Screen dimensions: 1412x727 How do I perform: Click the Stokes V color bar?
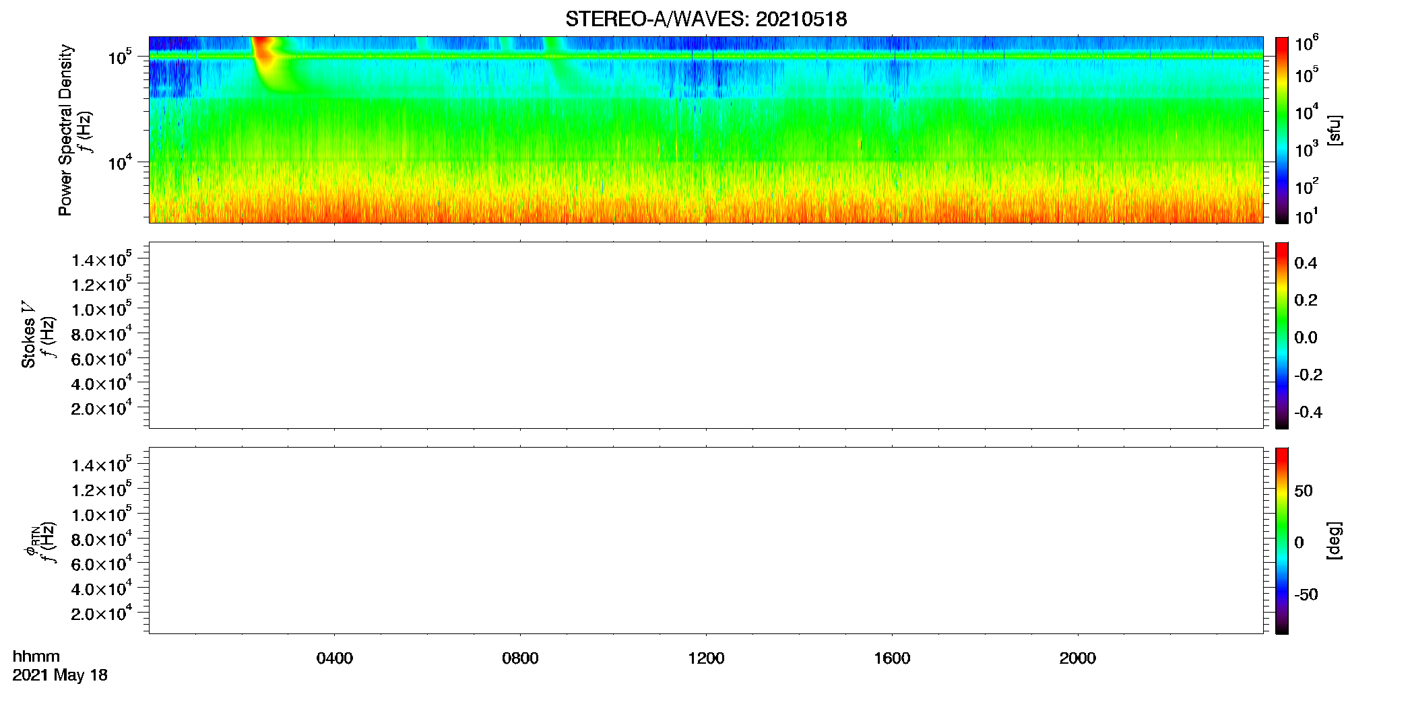coord(1281,335)
